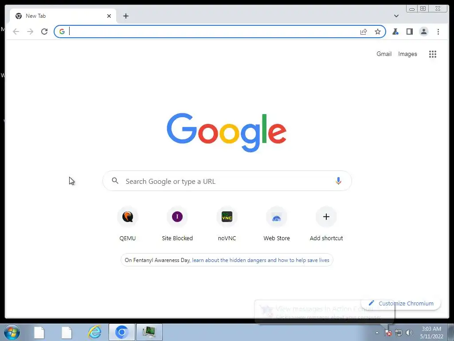Go back using the back arrow
Image resolution: width=454 pixels, height=341 pixels.
(16, 32)
